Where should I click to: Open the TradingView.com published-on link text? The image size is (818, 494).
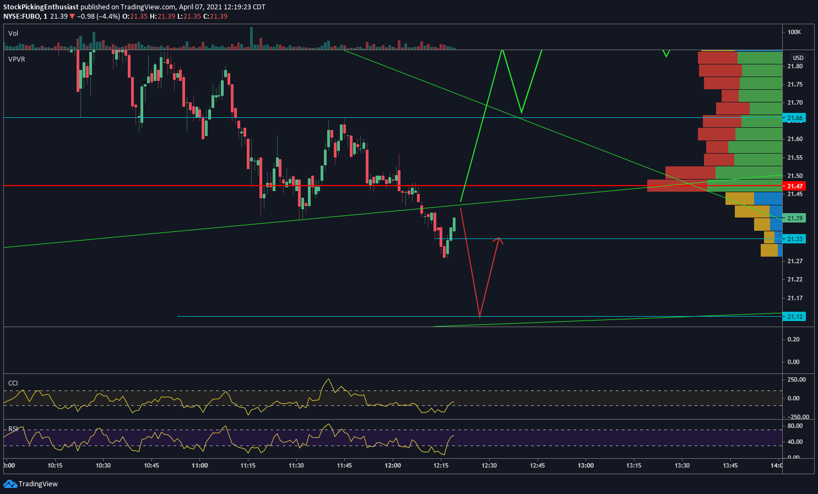pos(147,7)
